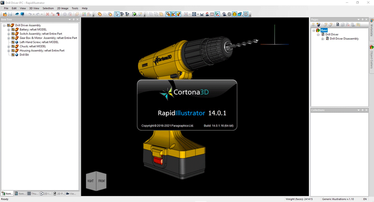This screenshot has width=374, height=202.
Task: Toggle visibility box for Left-Hand Screw
Action: [13, 42]
